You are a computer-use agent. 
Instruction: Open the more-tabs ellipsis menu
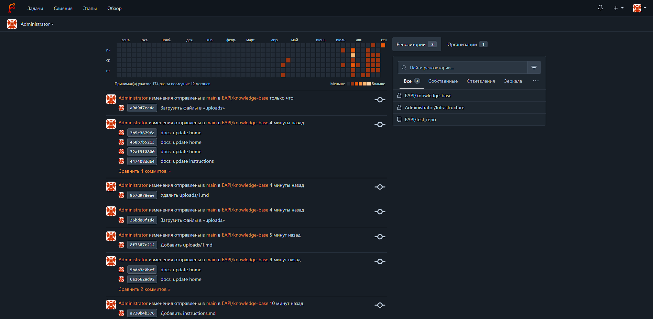pos(536,81)
